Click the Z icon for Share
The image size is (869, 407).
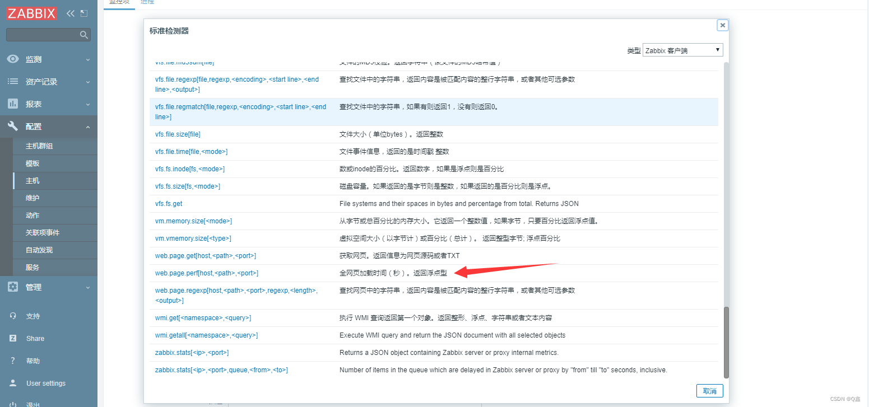point(13,339)
